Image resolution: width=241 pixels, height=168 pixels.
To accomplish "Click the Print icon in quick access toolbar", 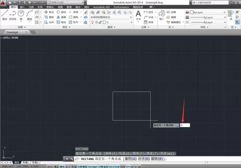I will point(29,3).
